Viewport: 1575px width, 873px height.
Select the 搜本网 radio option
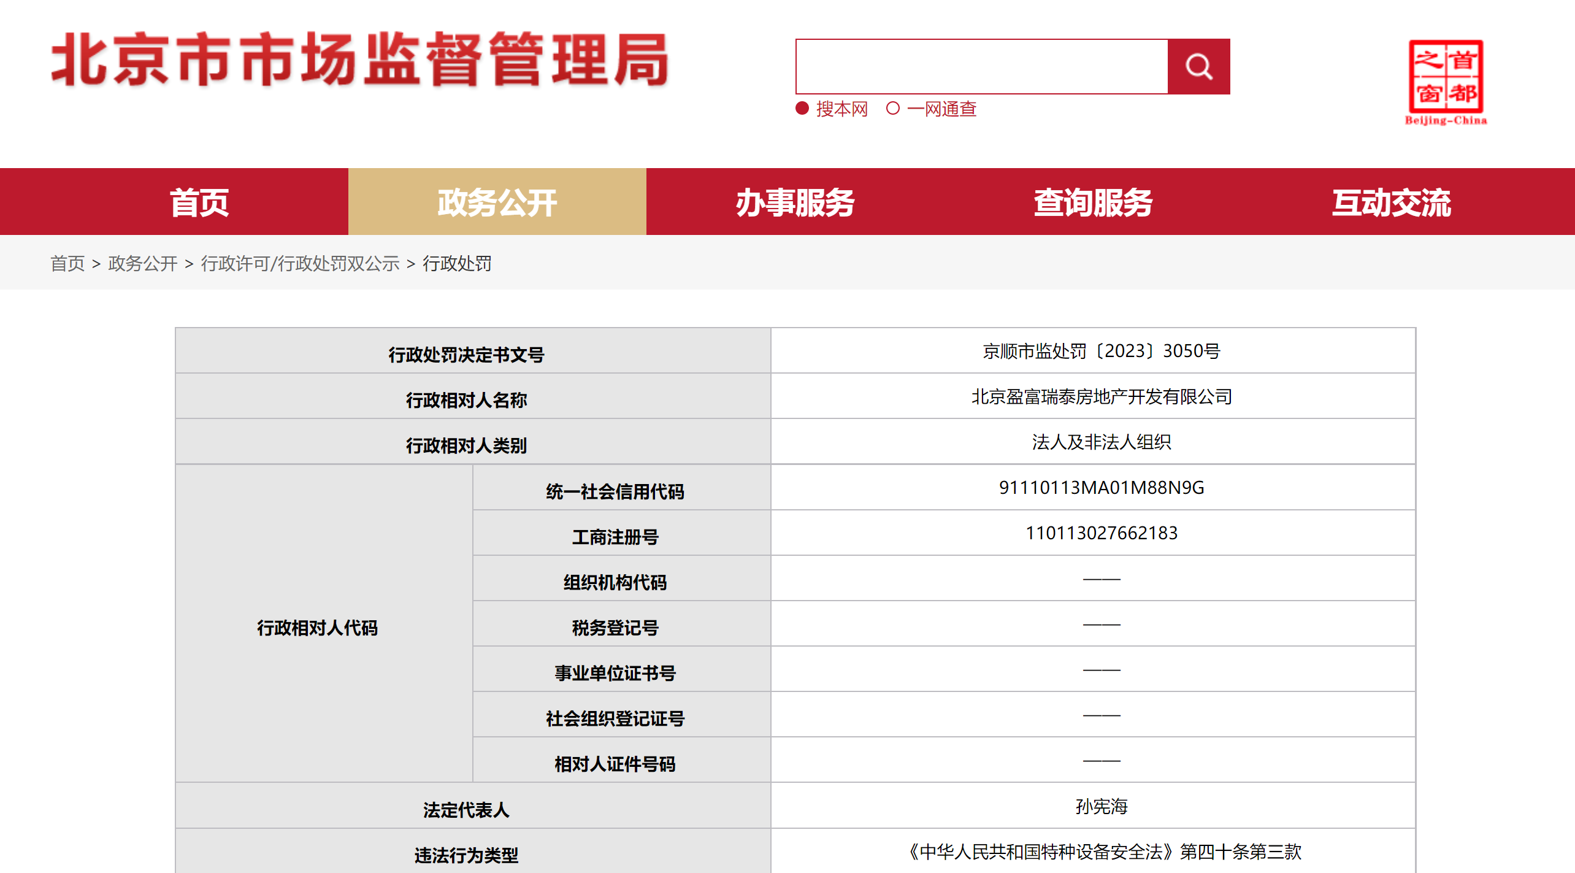click(x=802, y=109)
